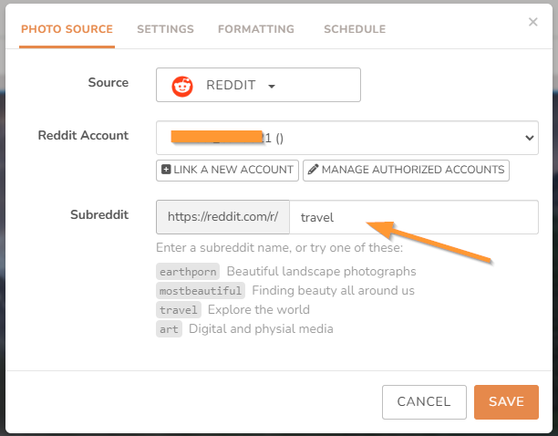Click Link a New Account button
558x436 pixels.
227,171
